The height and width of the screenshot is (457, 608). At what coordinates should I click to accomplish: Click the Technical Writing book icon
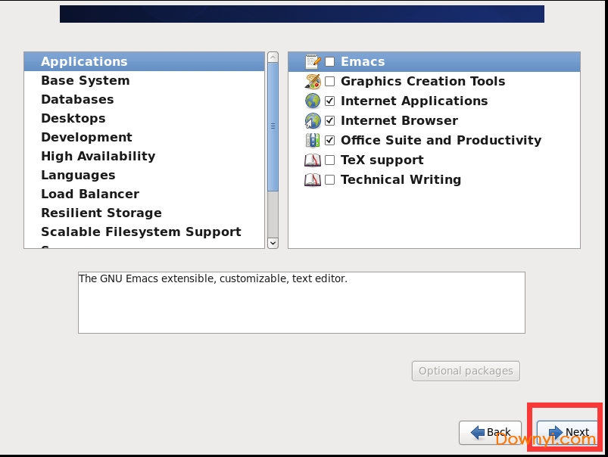pos(313,180)
